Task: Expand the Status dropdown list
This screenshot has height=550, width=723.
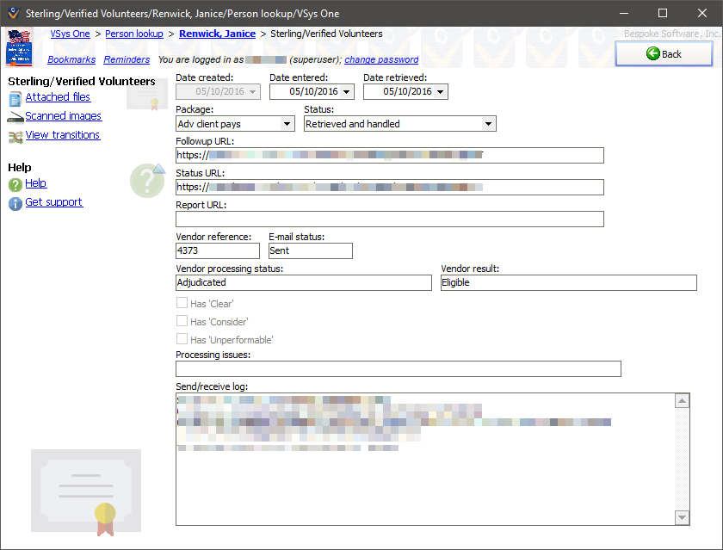Action: click(x=488, y=124)
